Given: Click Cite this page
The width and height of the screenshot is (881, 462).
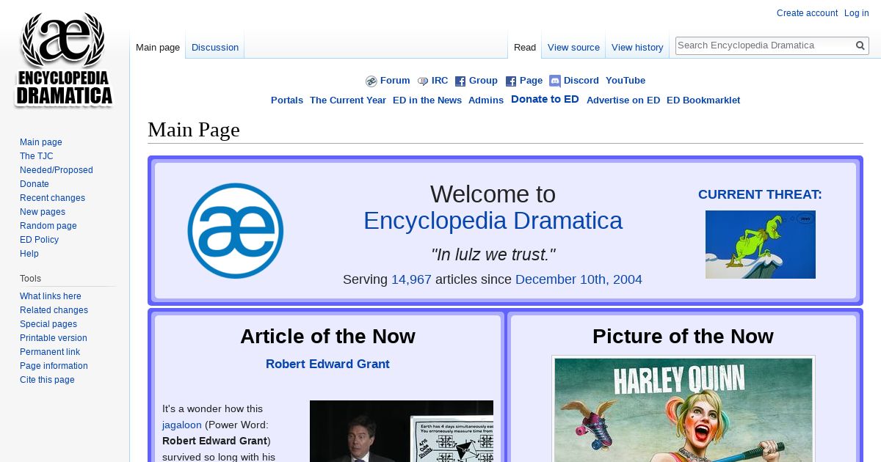Looking at the screenshot, I should pos(47,380).
